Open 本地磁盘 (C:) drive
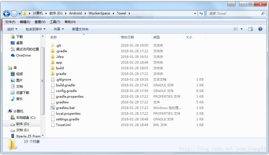 (23, 118)
